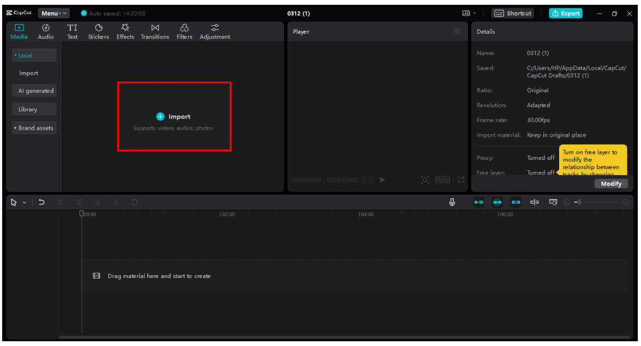Open the pointer tool mode dropdown

coord(24,203)
